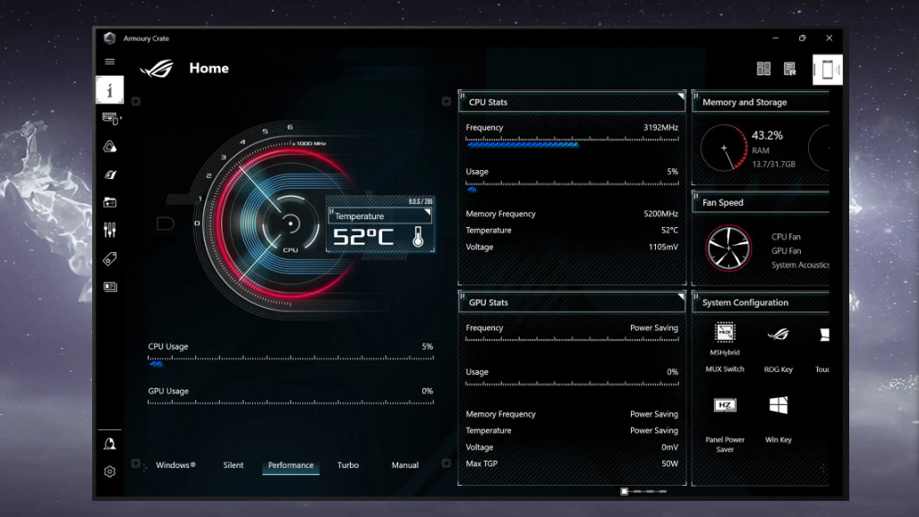Click the Max TGP 50W value

click(670, 463)
